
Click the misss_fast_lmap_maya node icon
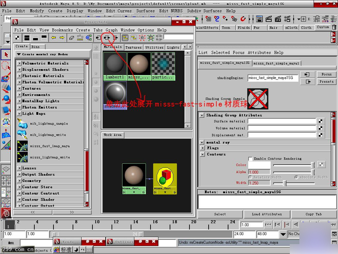pos(22,146)
